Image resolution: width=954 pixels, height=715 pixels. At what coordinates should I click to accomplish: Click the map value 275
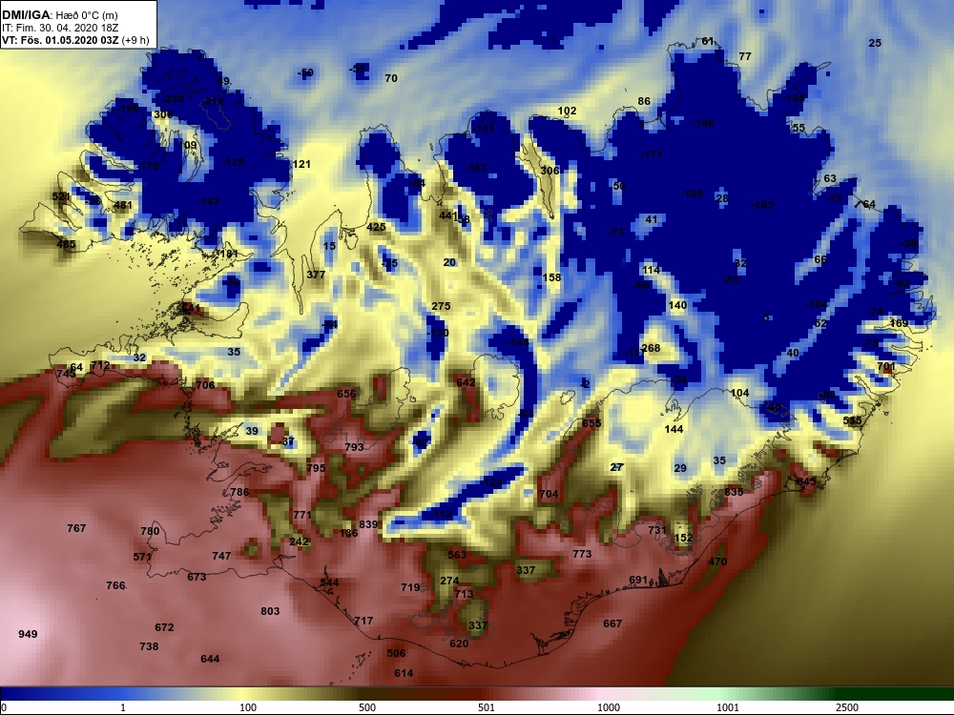click(x=441, y=306)
